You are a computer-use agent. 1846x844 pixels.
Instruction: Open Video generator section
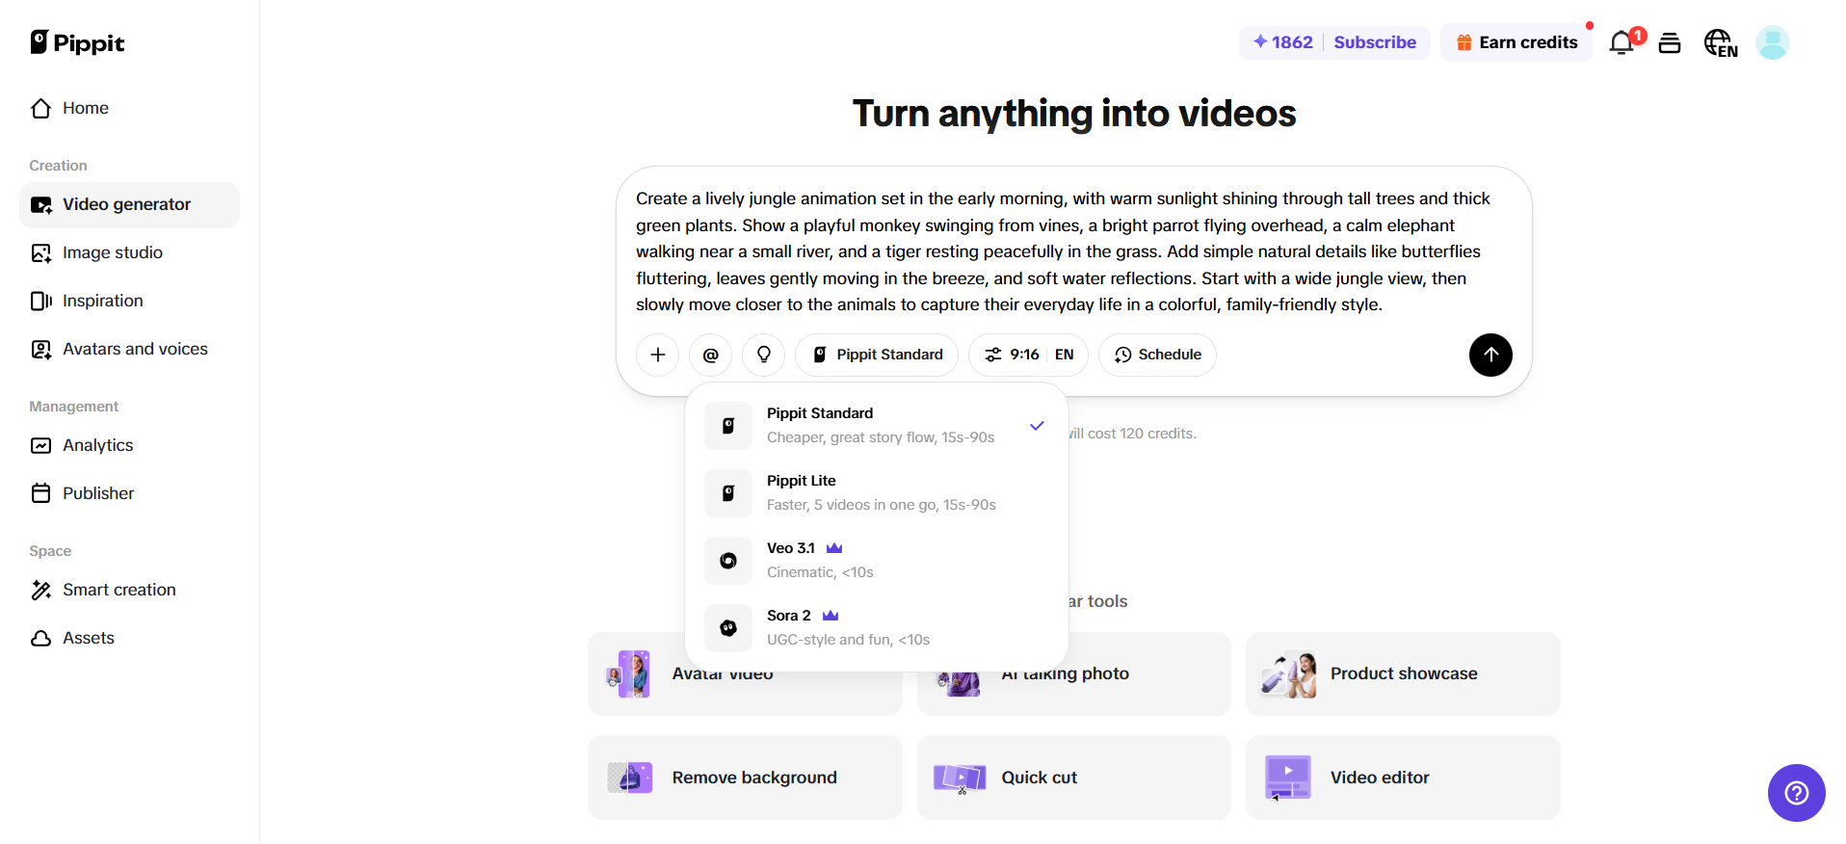[x=129, y=204]
